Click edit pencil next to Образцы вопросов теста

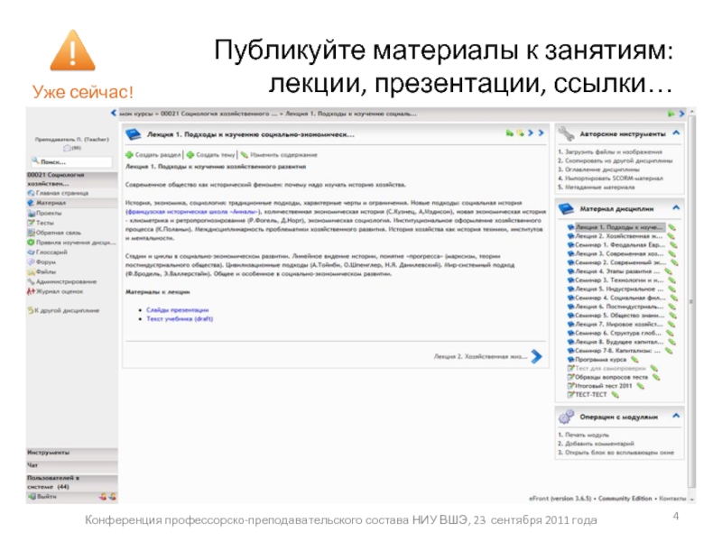(x=656, y=377)
